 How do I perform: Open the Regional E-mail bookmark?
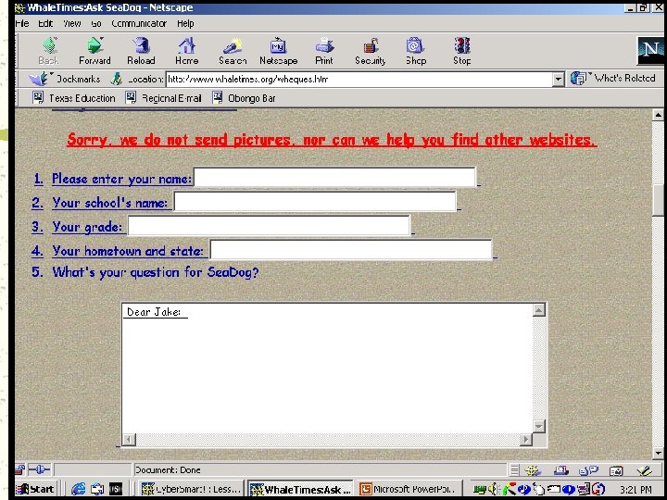pyautogui.click(x=163, y=98)
